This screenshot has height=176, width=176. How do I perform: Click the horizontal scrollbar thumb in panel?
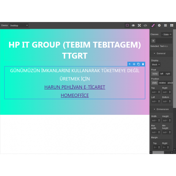158,153
